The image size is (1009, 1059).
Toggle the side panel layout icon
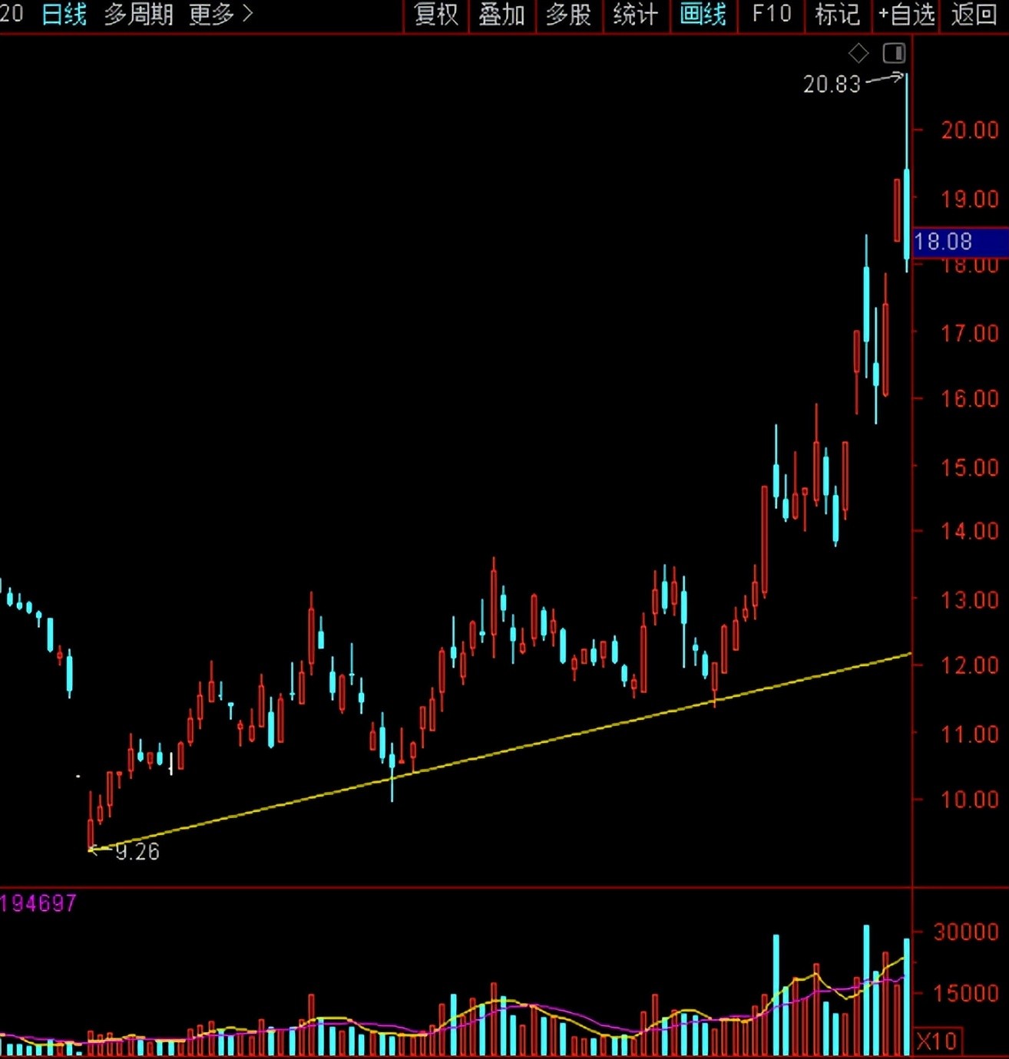point(894,53)
